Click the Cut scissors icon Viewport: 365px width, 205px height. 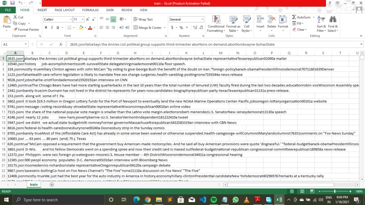click(x=15, y=17)
